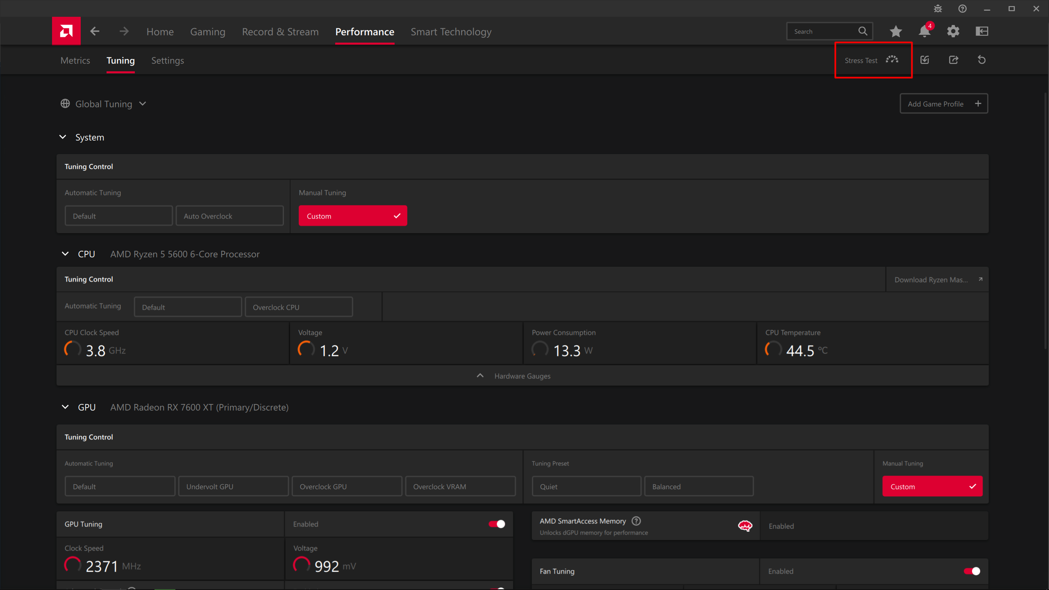The height and width of the screenshot is (590, 1049).
Task: Open the notifications bell
Action: [924, 31]
